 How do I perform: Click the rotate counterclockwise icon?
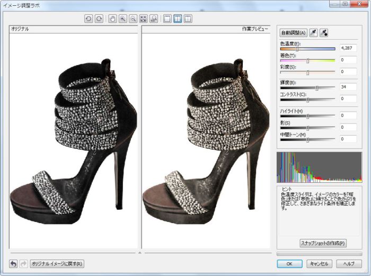pyautogui.click(x=89, y=19)
